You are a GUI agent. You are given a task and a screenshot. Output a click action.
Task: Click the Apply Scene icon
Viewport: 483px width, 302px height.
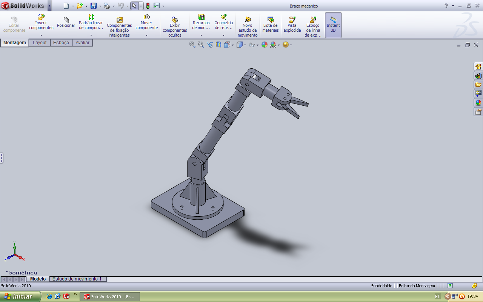coord(273,45)
